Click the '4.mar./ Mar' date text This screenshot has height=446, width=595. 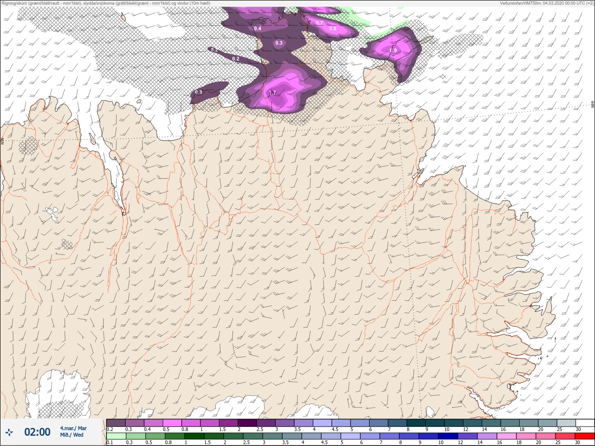[x=73, y=428]
